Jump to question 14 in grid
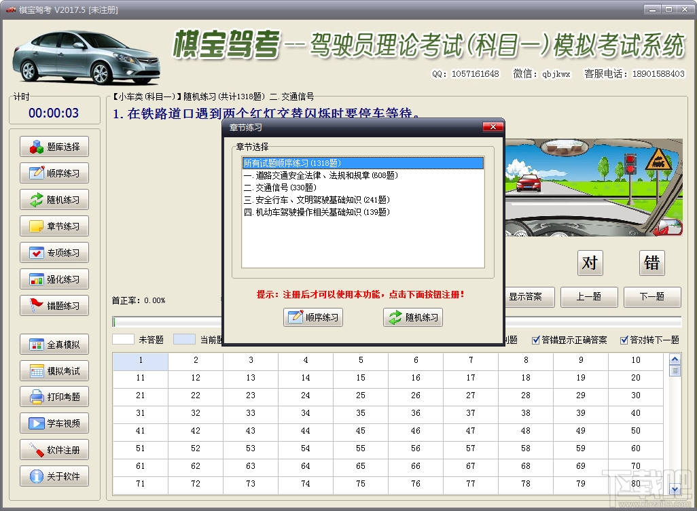697x511 pixels. pyautogui.click(x=306, y=378)
